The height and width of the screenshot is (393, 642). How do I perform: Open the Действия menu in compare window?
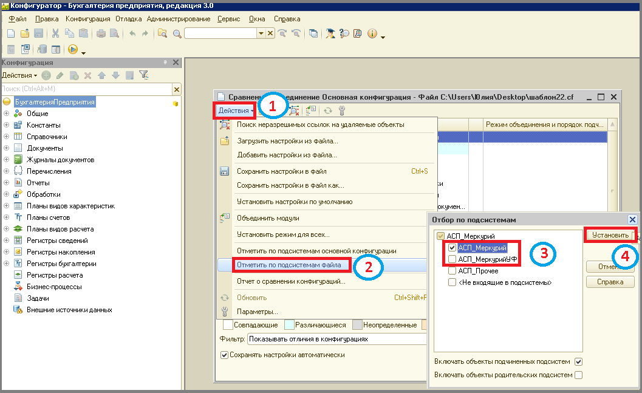click(x=236, y=111)
